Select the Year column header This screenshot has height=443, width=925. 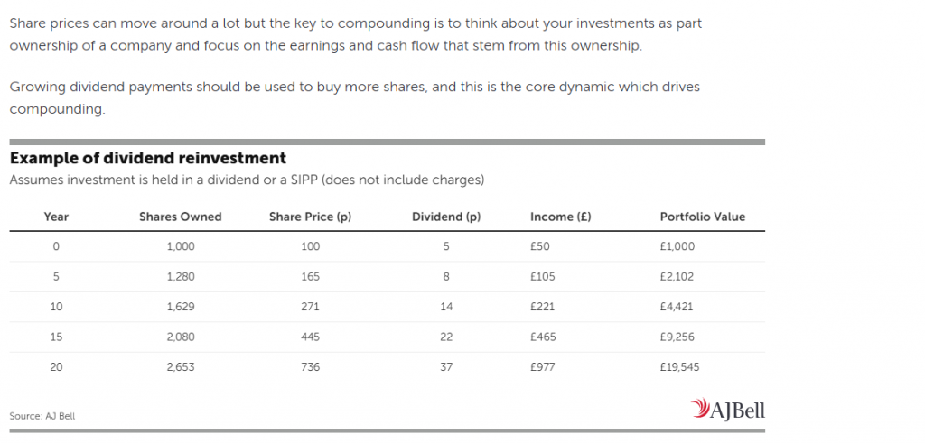[x=56, y=217]
